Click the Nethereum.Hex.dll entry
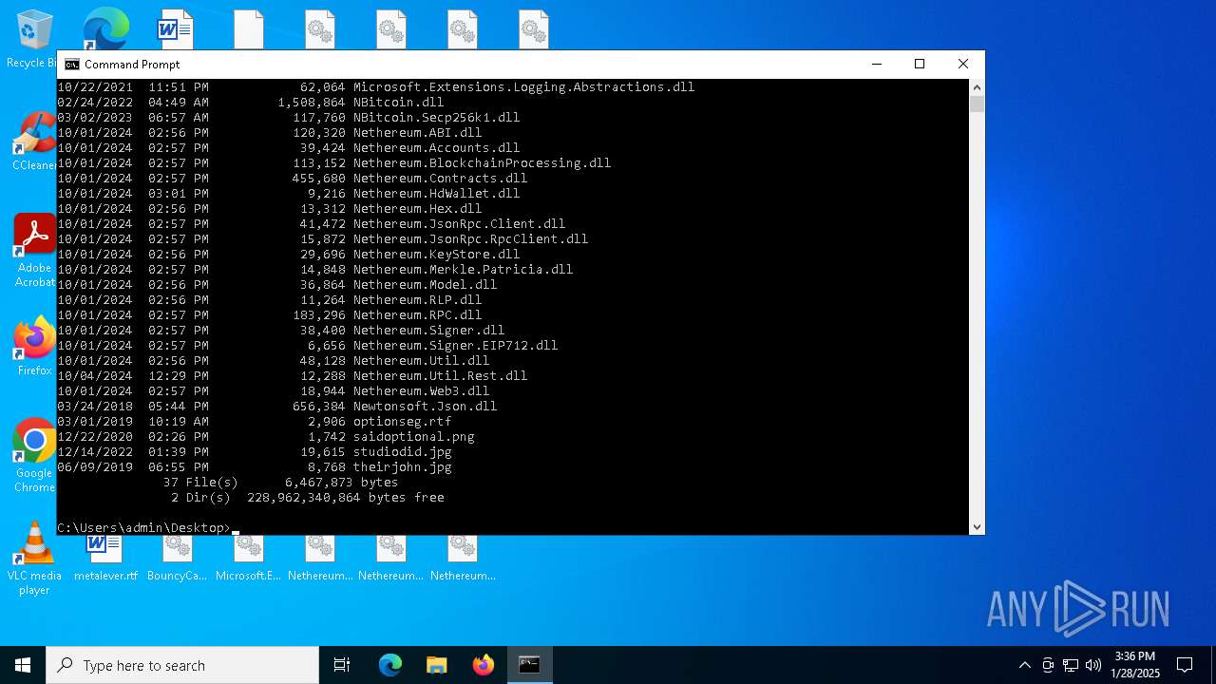 (418, 209)
